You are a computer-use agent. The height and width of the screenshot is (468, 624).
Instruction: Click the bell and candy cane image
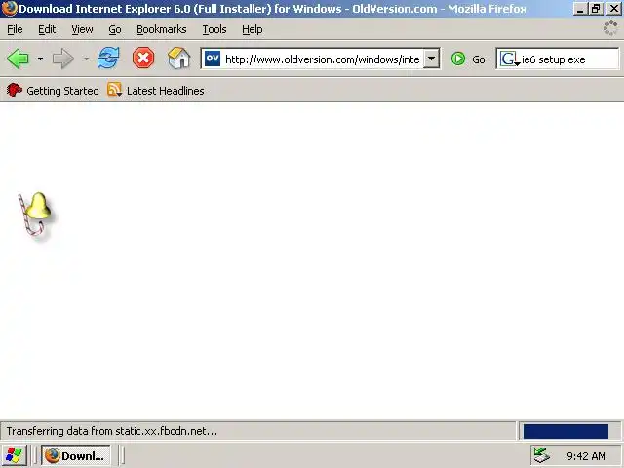36,214
